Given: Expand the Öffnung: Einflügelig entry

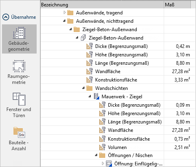Looking at the screenshot, I should [x=103, y=163].
